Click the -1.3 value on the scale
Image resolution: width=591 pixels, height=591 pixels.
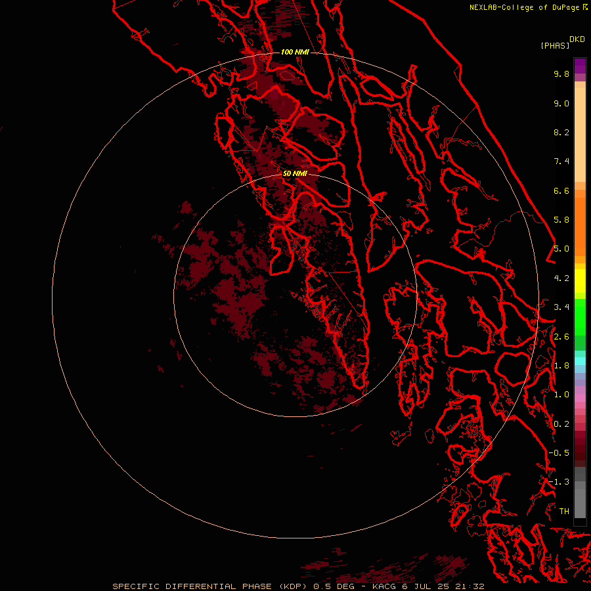pos(559,482)
